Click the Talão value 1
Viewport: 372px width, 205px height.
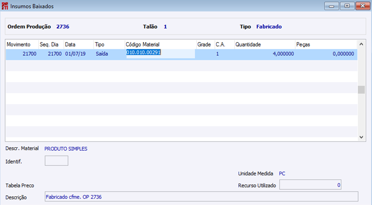tap(165, 27)
